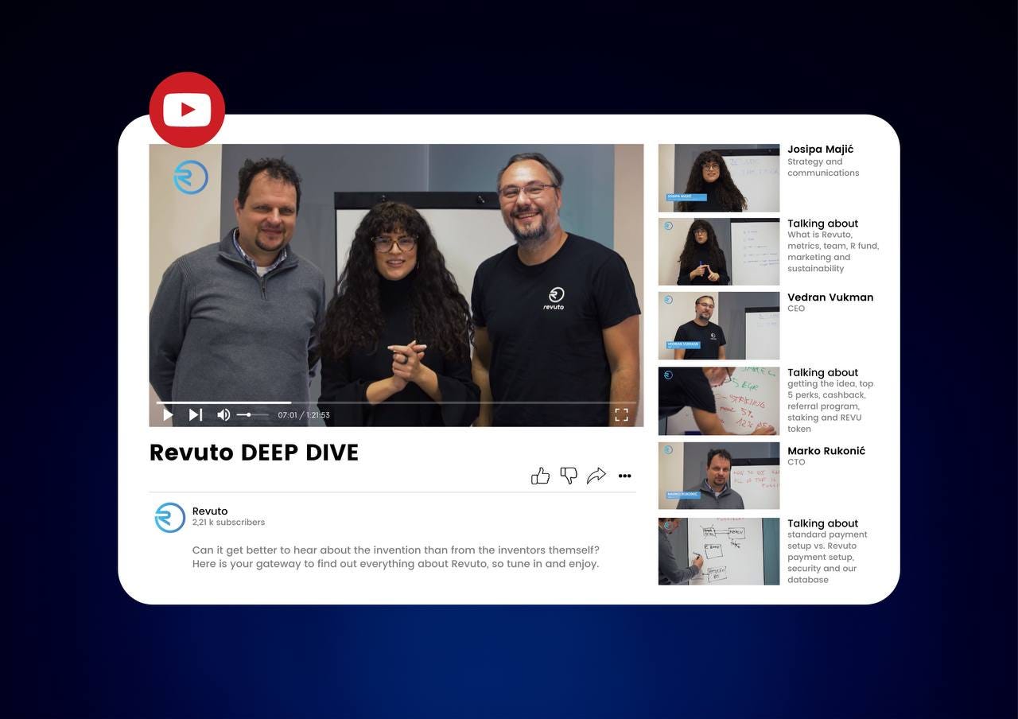1018x719 pixels.
Task: Like the video with thumbs up
Action: [x=540, y=476]
